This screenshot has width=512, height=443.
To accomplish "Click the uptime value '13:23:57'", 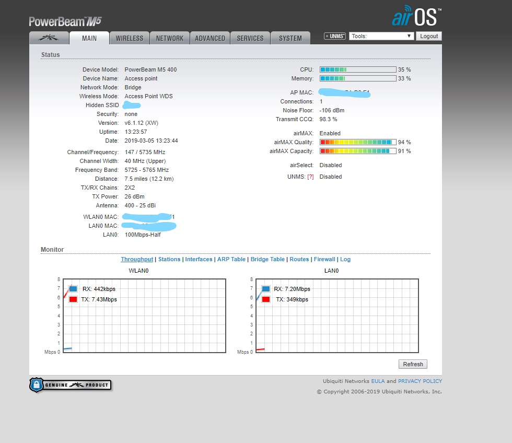I will (136, 132).
